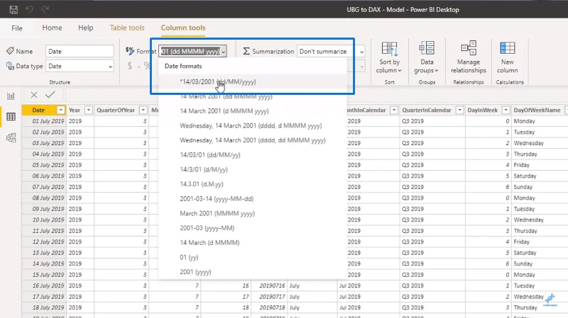Image resolution: width=568 pixels, height=318 pixels.
Task: Cancel formula with the X icon
Action: pos(34,95)
